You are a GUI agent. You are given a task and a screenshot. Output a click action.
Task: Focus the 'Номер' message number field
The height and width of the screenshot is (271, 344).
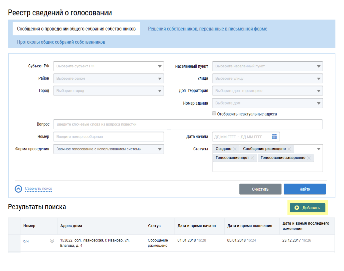109,137
